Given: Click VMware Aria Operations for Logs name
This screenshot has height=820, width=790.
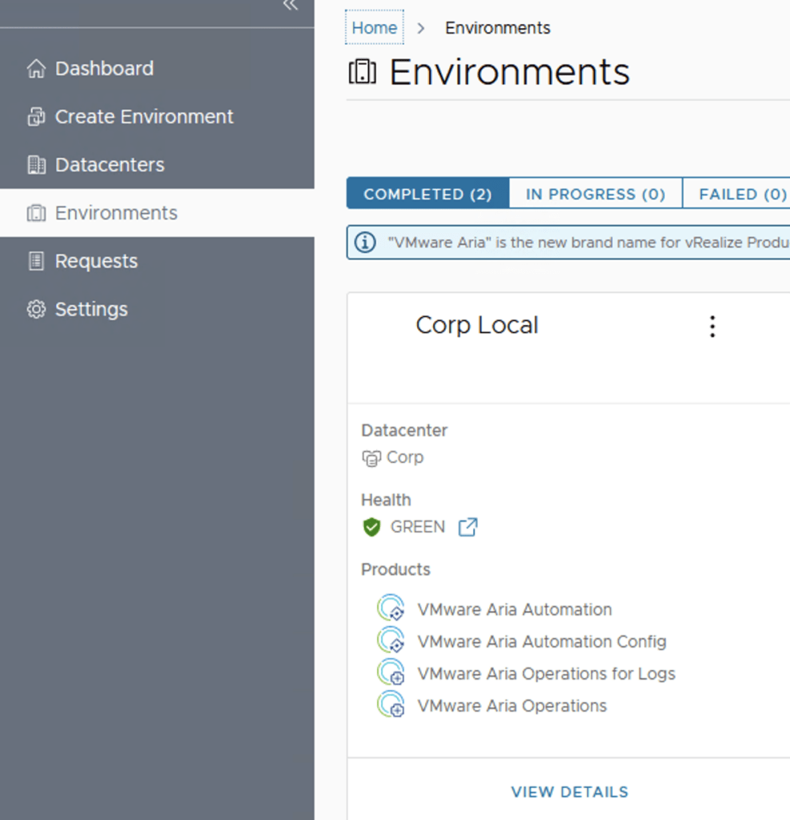Looking at the screenshot, I should click(547, 673).
